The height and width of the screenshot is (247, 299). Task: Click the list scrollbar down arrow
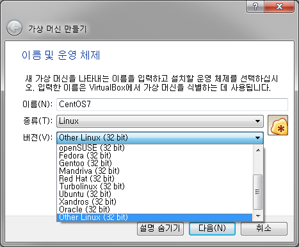pos(258,216)
